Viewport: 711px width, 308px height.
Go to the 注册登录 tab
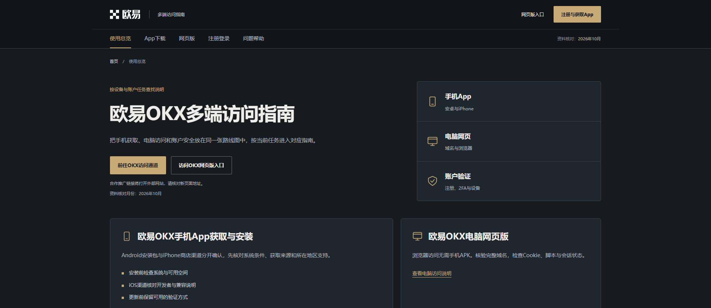click(219, 38)
